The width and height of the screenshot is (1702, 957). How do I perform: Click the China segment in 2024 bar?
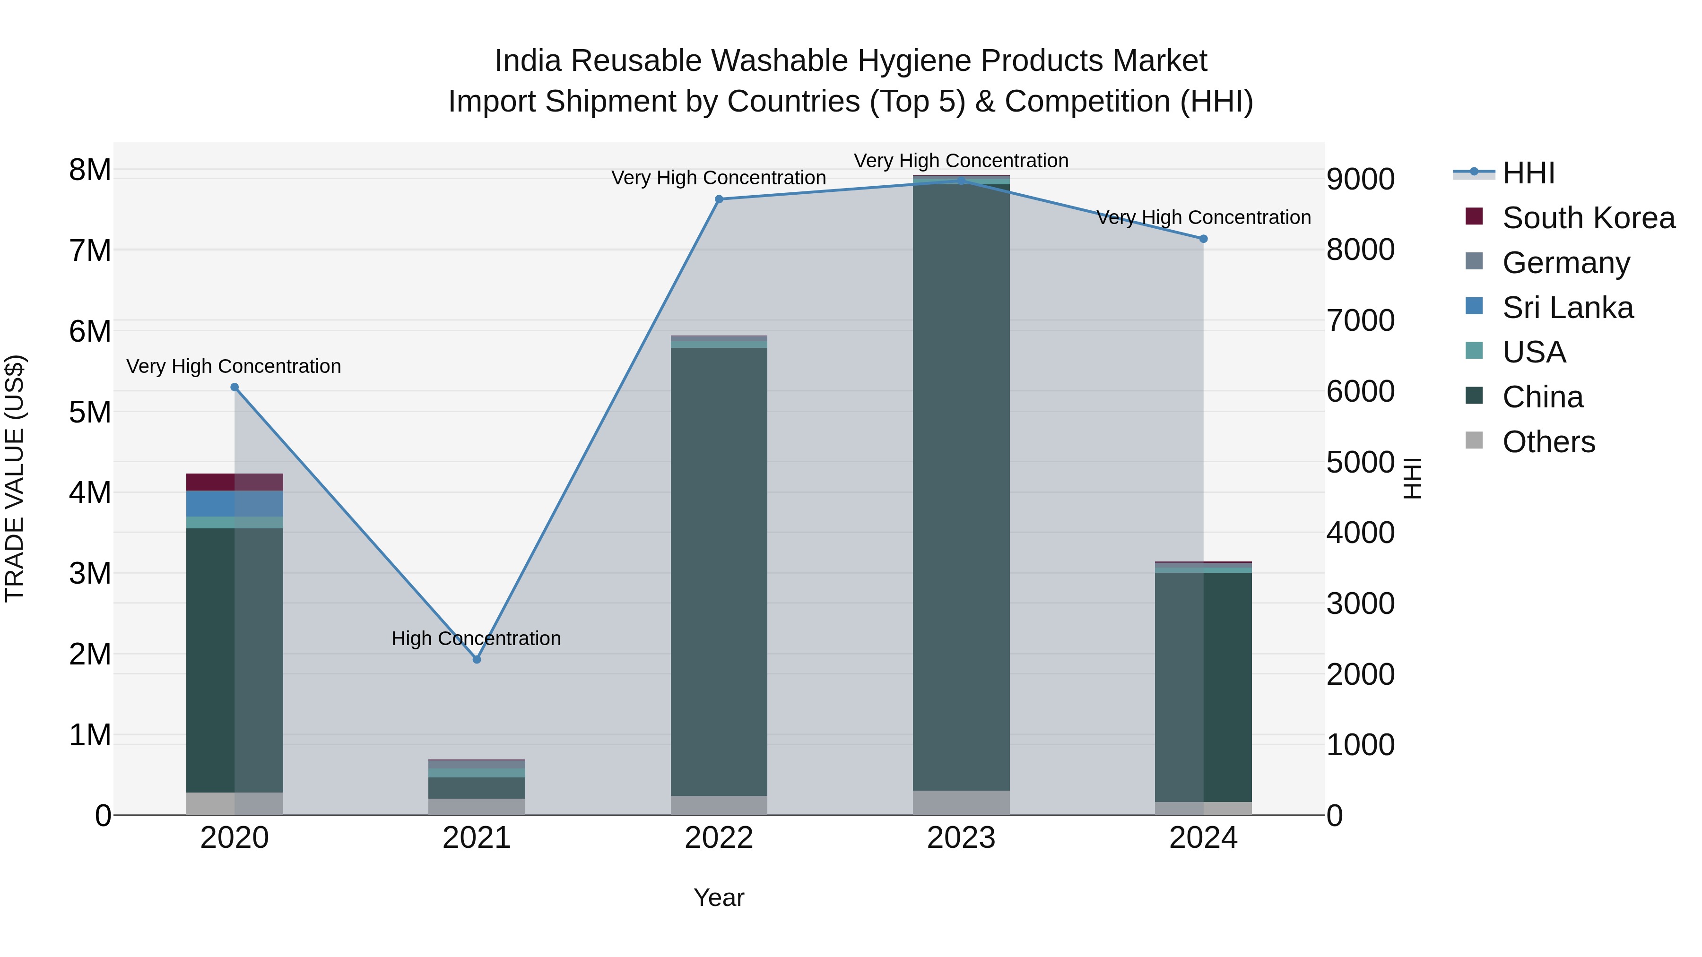1203,688
